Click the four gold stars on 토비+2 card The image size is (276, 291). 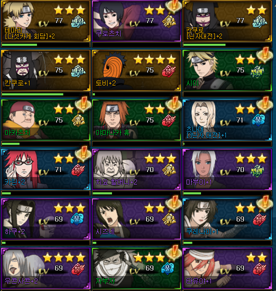coord(154,59)
